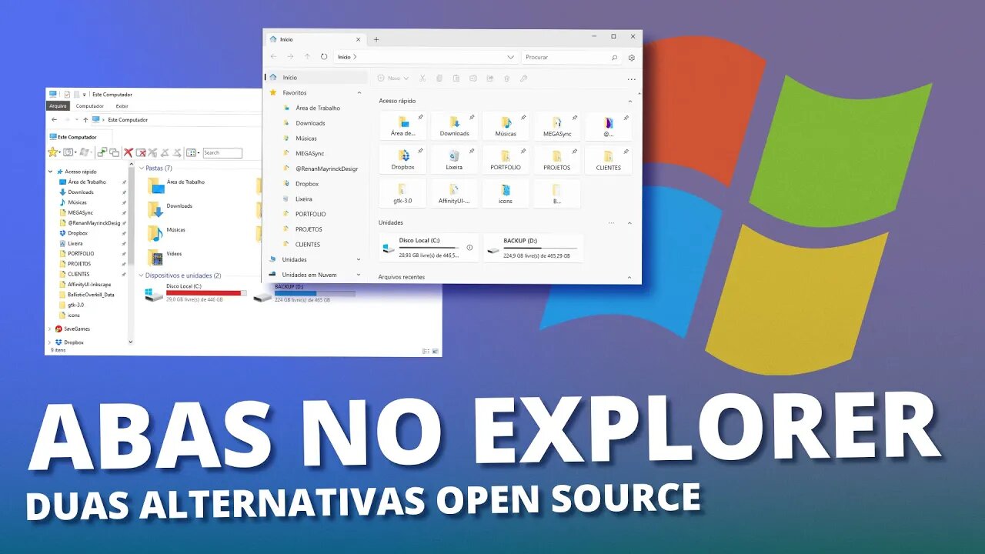
Task: Click the wrench properties icon in Início toolbar
Action: [x=523, y=78]
